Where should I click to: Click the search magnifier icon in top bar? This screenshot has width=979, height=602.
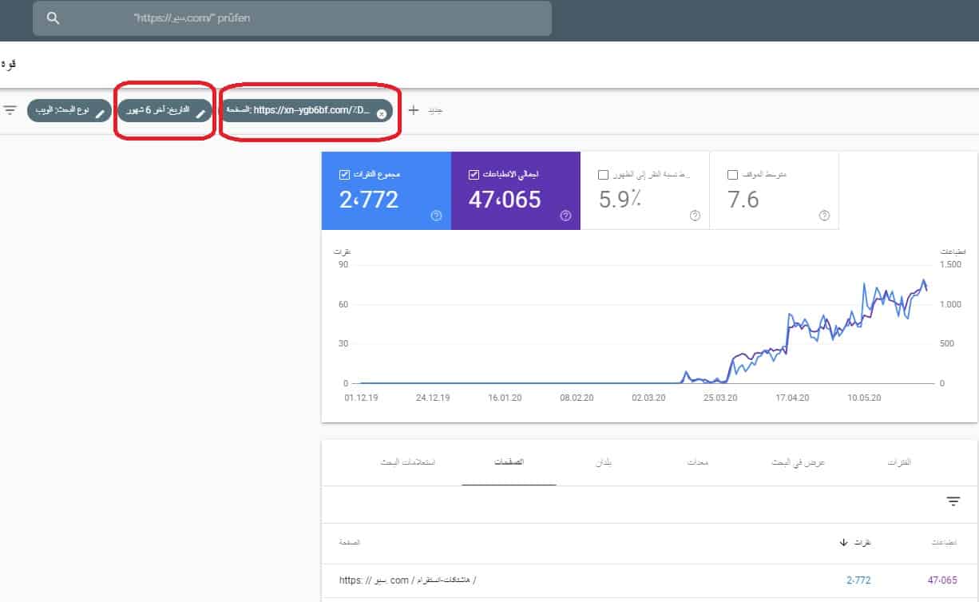[54, 18]
